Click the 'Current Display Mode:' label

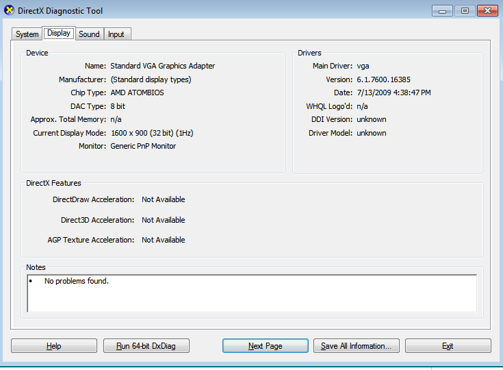pos(70,133)
